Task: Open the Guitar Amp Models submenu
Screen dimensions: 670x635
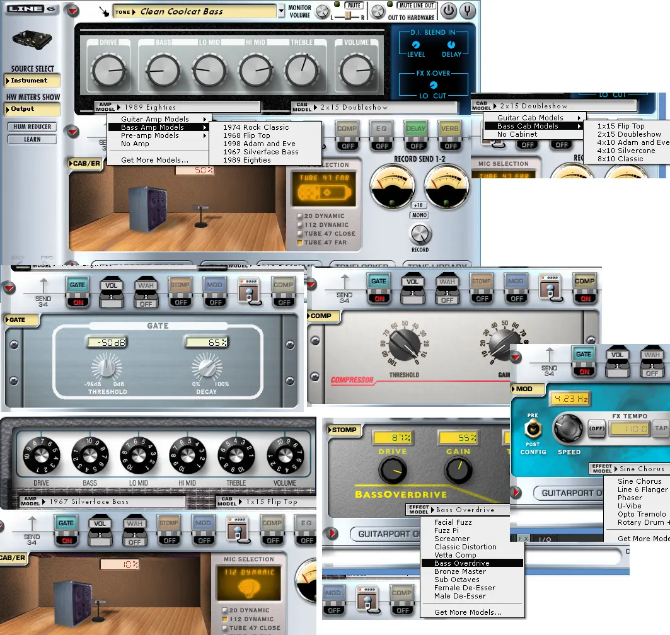Action: point(160,119)
